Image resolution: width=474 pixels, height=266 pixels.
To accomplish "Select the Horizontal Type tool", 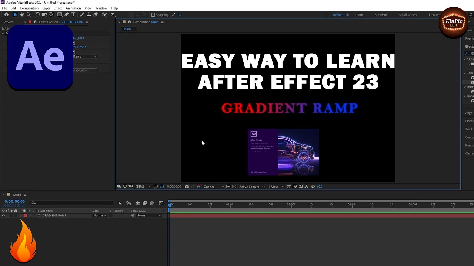I will pos(73,15).
